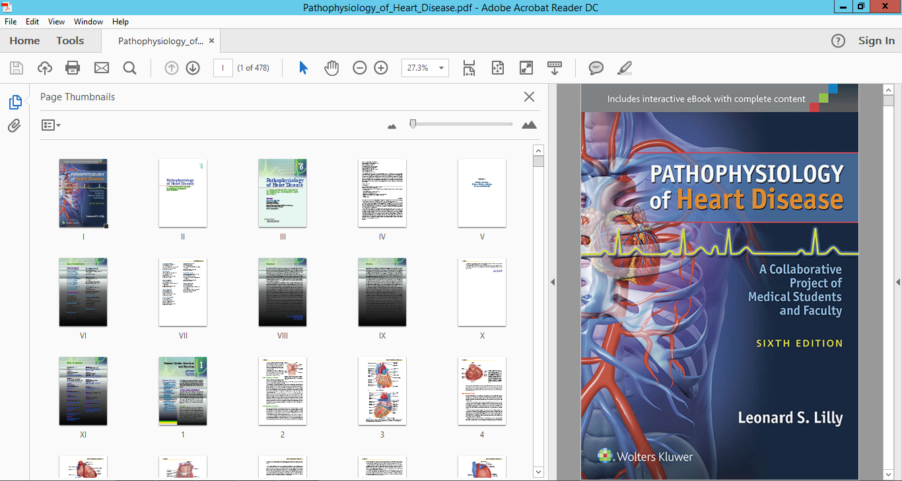Select page thumbnail II
This screenshot has width=902, height=481.
pos(183,193)
